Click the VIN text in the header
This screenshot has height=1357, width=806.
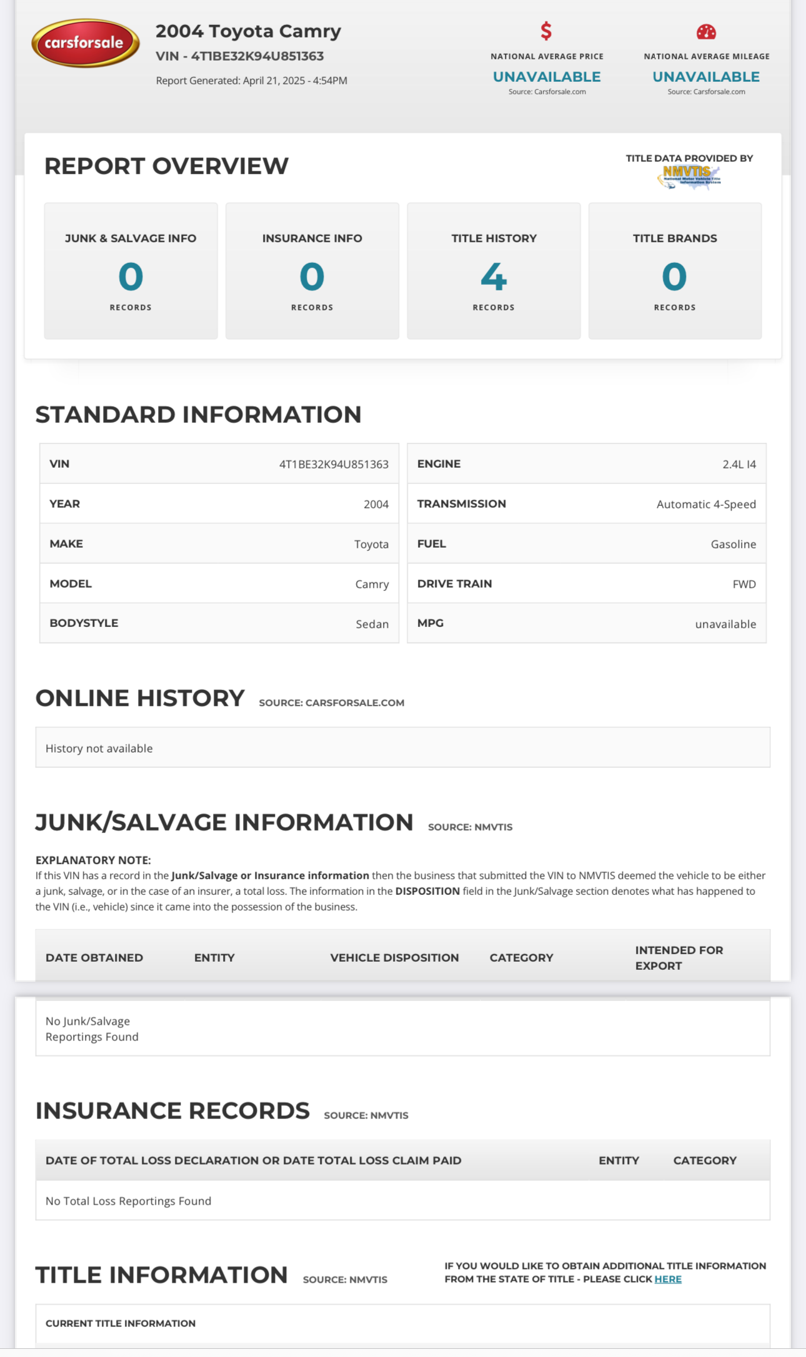coord(239,56)
